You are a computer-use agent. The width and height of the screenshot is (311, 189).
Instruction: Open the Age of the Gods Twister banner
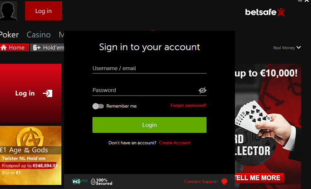31,155
